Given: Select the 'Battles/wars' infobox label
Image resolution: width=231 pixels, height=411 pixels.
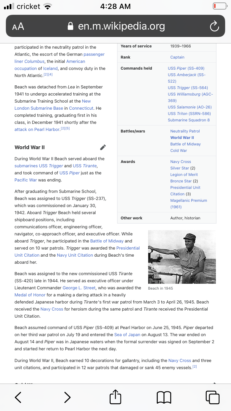Looking at the screenshot, I should [x=133, y=131].
